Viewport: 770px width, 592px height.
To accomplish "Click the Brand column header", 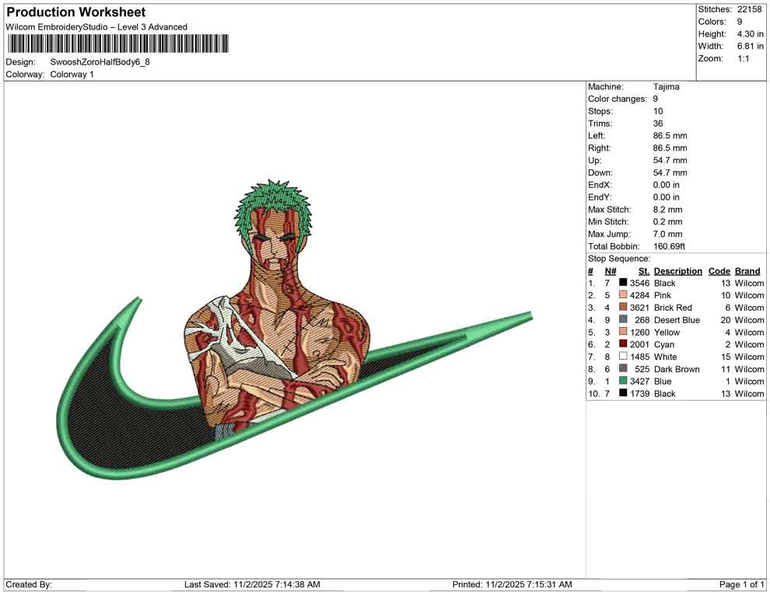I will tap(747, 270).
